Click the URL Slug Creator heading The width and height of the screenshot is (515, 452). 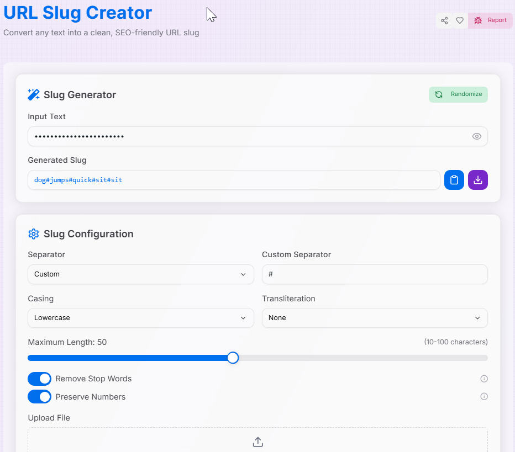point(77,13)
